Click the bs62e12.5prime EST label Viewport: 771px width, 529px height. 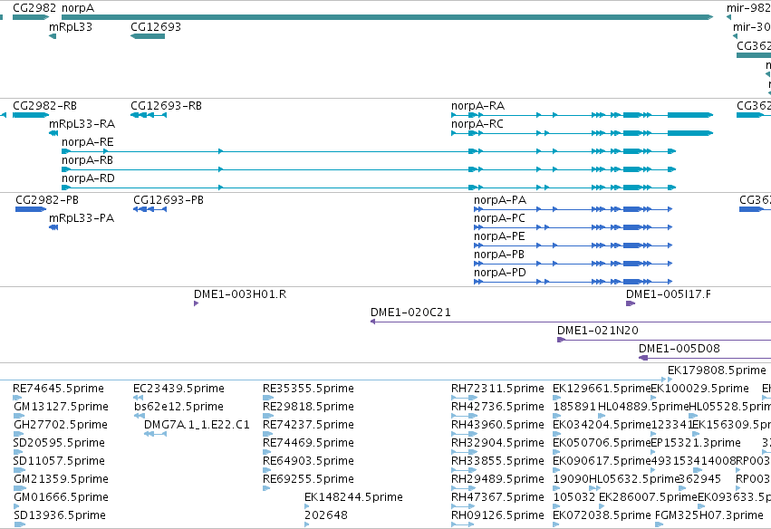[x=179, y=407]
